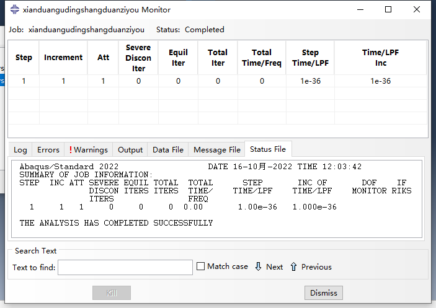View the Data File tab
Screen dimensions: 436x308
[168, 149]
